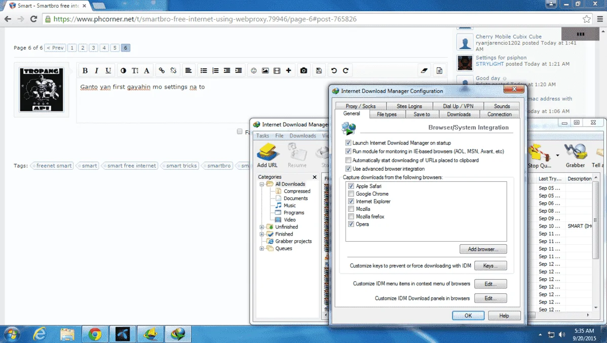Remove link with the unlink icon
Viewport: 607px width, 343px height.
tap(173, 70)
